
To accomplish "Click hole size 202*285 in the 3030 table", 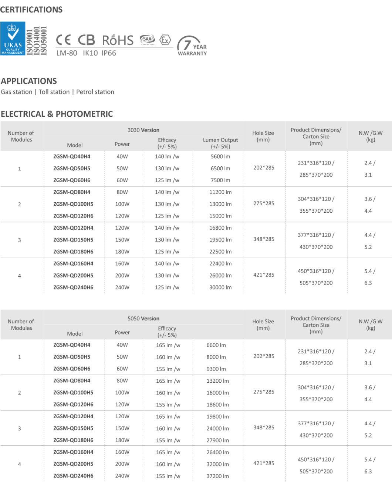I will click(264, 167).
